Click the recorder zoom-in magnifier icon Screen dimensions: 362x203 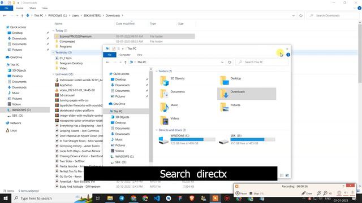pos(319,193)
